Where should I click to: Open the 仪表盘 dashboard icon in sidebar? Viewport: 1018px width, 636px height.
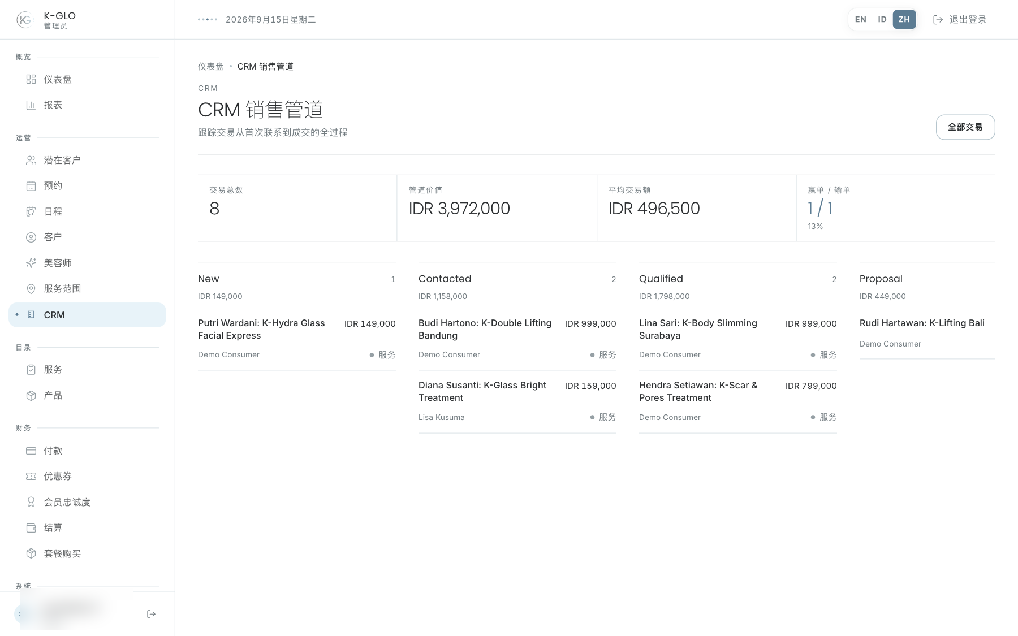31,79
